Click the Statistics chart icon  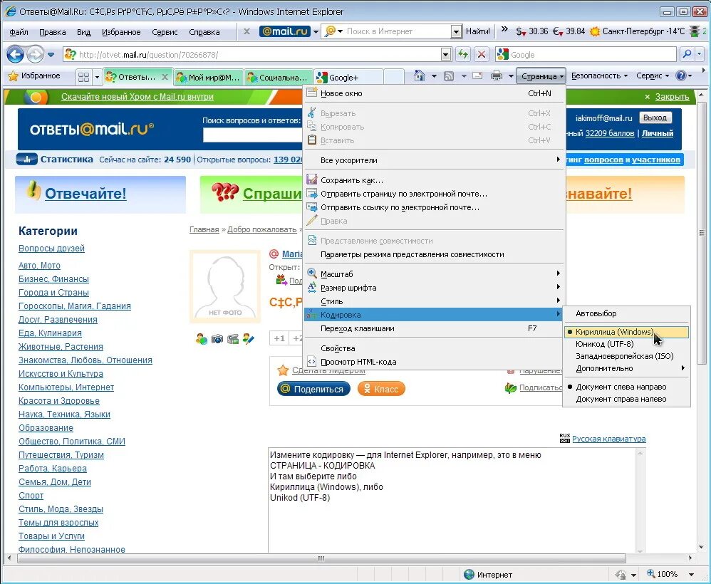click(26, 159)
